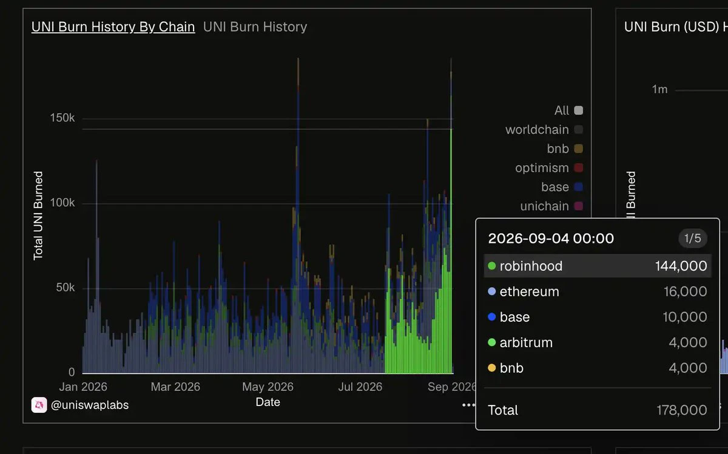Select the 144,000 value in tooltip
Image resolution: width=728 pixels, height=454 pixels.
pos(681,266)
